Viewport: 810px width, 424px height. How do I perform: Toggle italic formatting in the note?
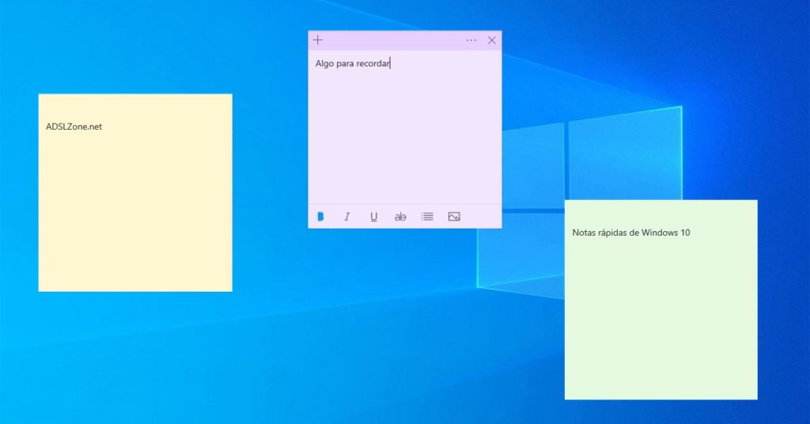(x=346, y=217)
